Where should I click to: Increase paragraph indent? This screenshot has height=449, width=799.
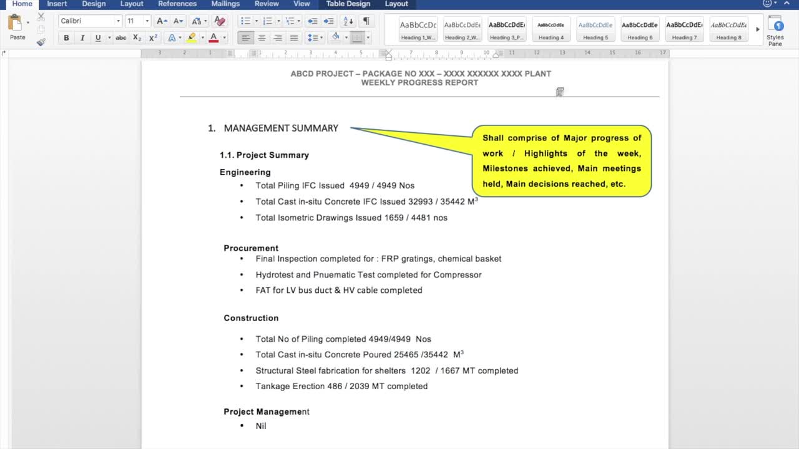click(329, 21)
